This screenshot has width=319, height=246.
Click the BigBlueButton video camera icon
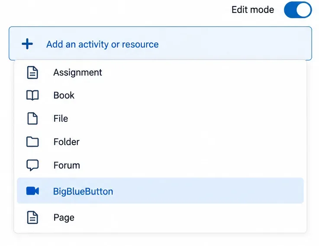[x=32, y=191]
